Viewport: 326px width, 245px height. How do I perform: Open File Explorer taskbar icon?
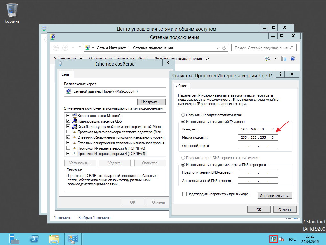54,239
